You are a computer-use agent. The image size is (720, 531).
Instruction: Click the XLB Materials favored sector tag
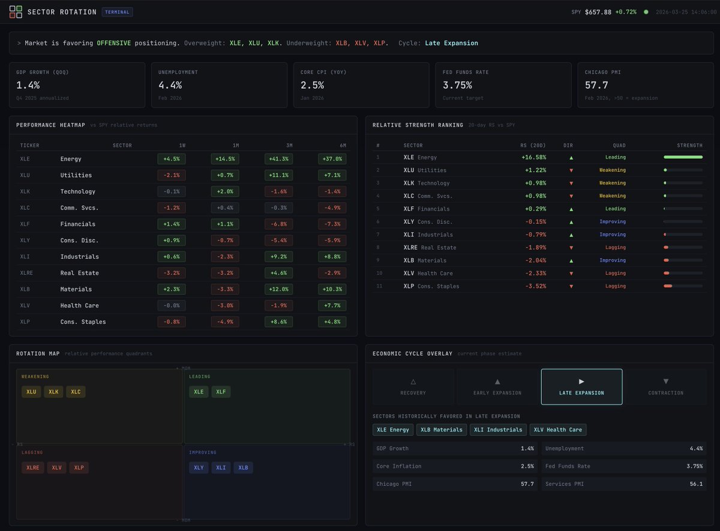pyautogui.click(x=441, y=430)
